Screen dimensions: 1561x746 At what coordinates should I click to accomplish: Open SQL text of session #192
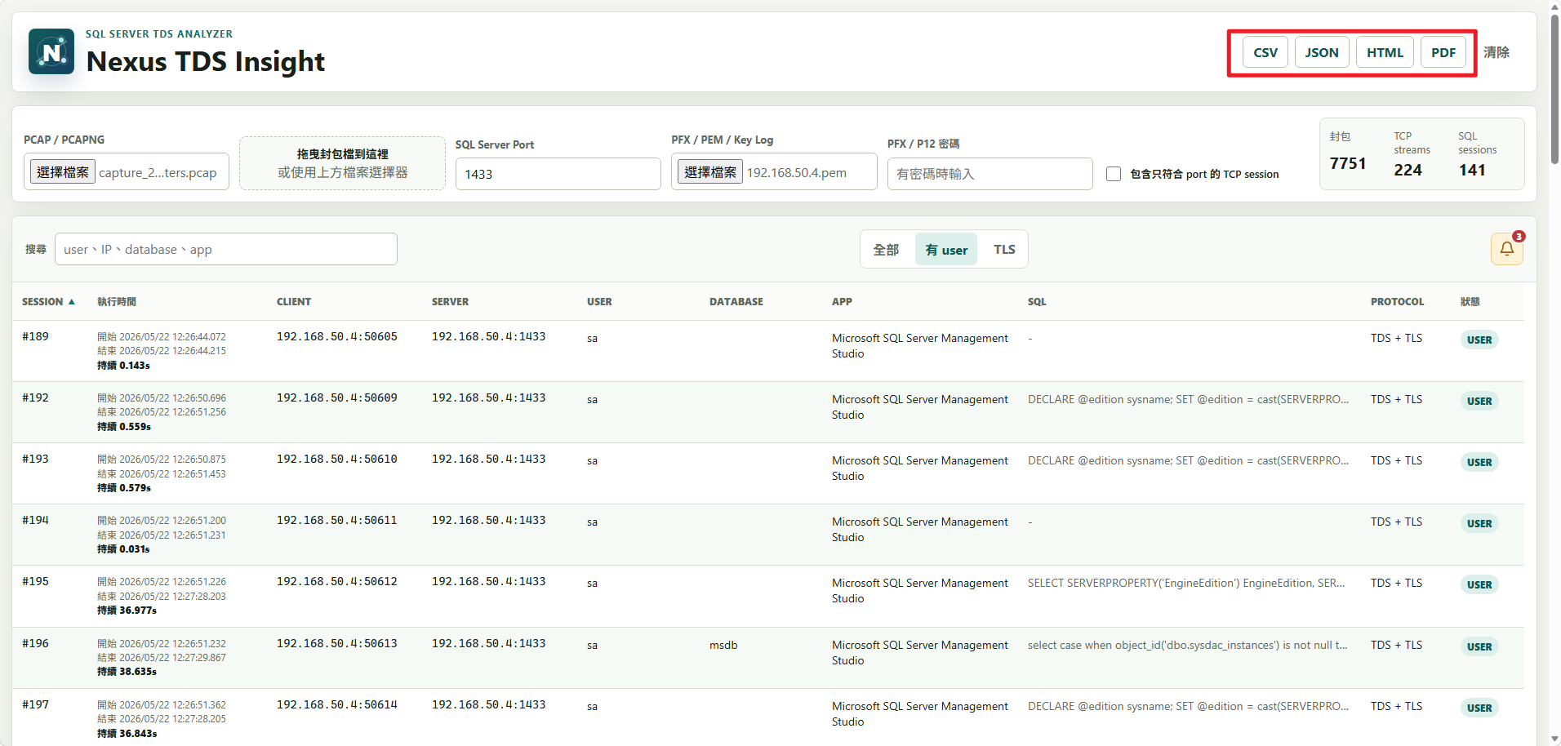(1188, 399)
